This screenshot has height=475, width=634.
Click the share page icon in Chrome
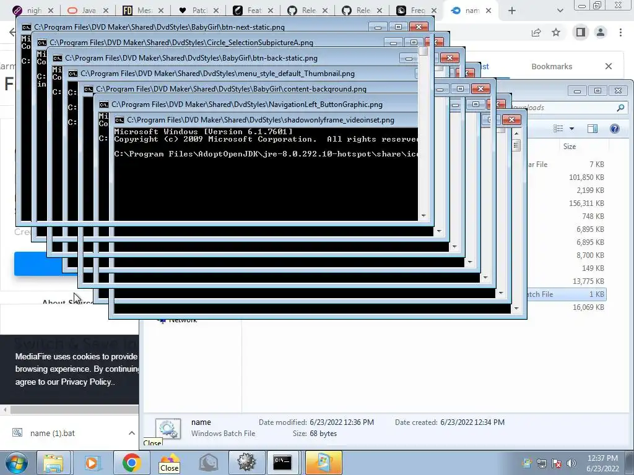click(536, 32)
